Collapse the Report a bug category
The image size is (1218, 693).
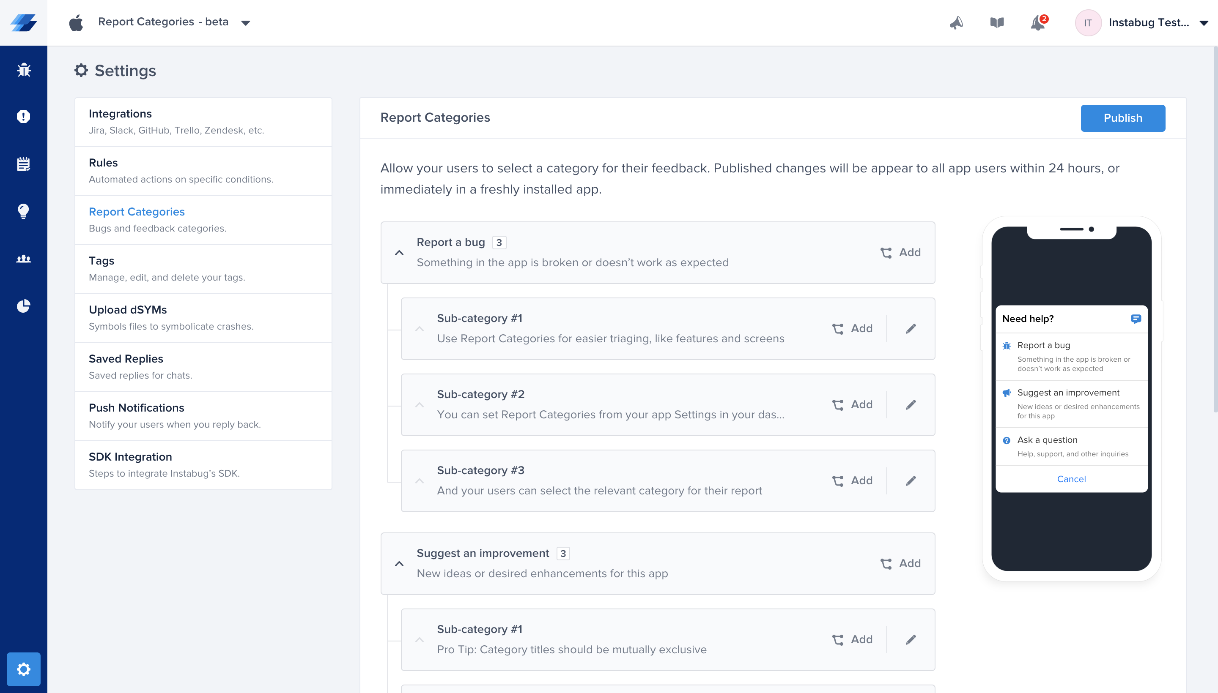[x=399, y=253]
